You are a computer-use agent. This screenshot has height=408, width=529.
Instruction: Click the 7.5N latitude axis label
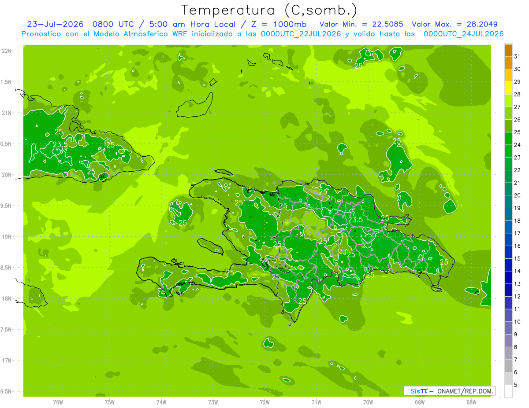pos(7,330)
